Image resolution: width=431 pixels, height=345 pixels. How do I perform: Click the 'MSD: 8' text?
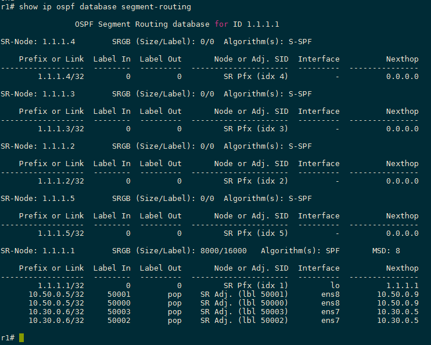coord(386,251)
